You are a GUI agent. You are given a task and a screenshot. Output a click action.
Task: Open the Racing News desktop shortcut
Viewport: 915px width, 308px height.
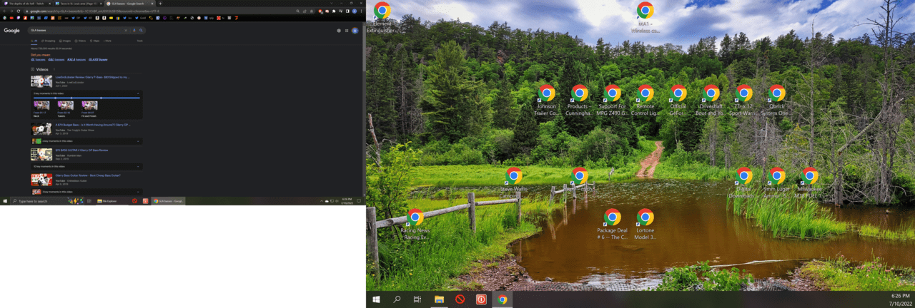[415, 224]
